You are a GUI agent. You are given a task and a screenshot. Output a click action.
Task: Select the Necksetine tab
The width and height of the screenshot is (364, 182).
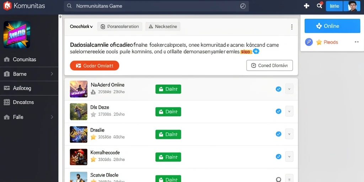pos(163,26)
